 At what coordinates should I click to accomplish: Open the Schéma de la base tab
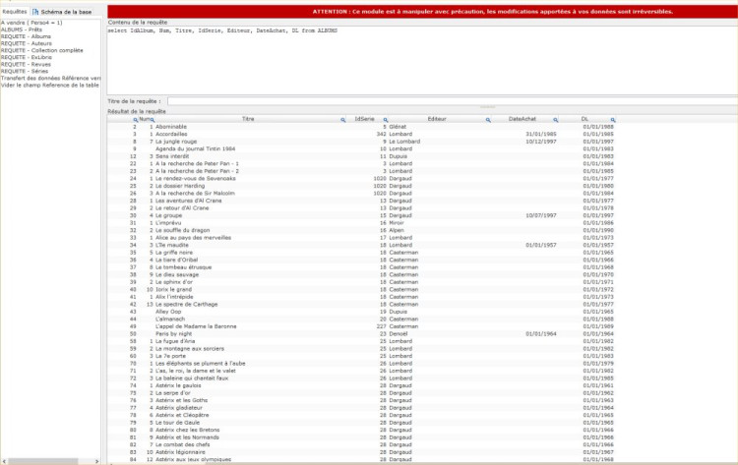click(x=62, y=12)
